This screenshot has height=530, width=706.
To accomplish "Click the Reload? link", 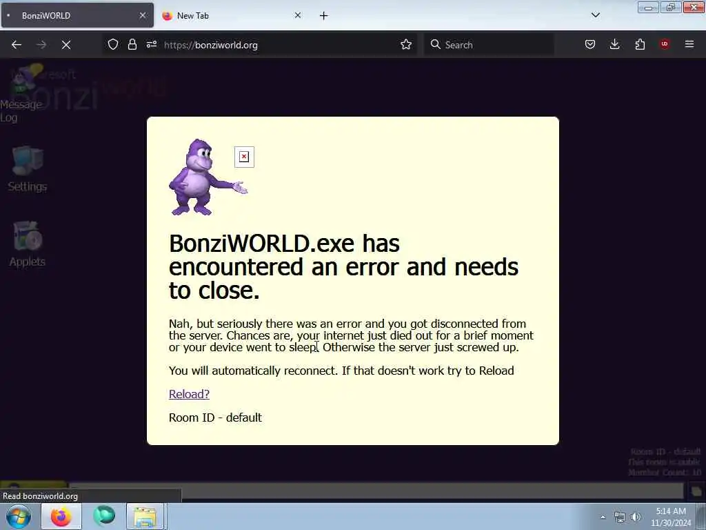I will pyautogui.click(x=189, y=394).
